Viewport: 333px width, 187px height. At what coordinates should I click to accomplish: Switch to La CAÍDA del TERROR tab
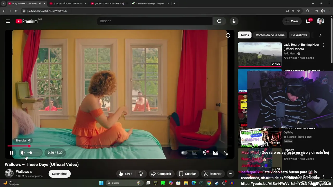coord(68,4)
